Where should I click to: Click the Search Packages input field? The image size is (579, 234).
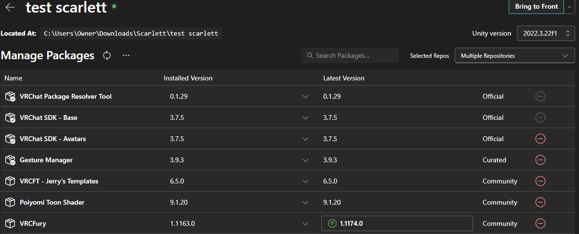click(x=350, y=55)
